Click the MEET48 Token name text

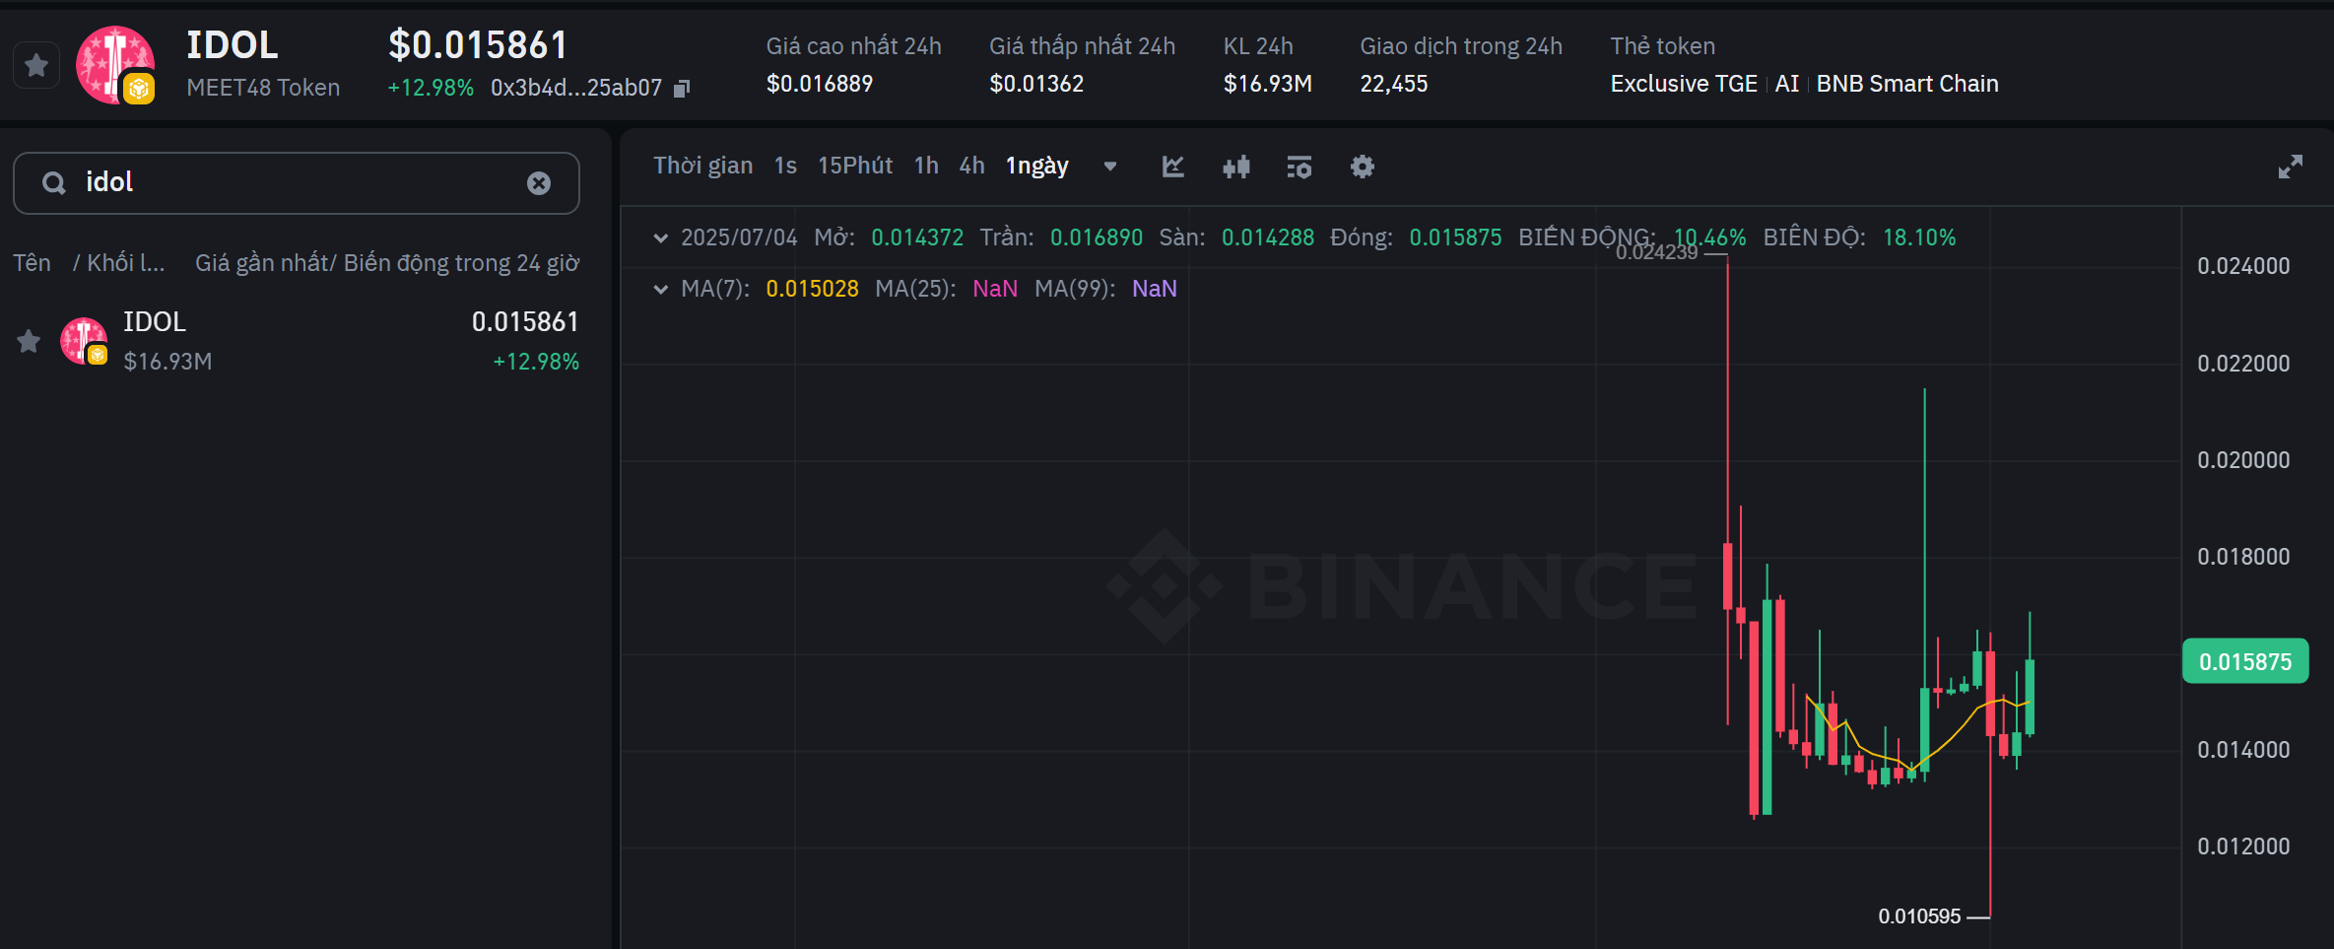point(263,88)
